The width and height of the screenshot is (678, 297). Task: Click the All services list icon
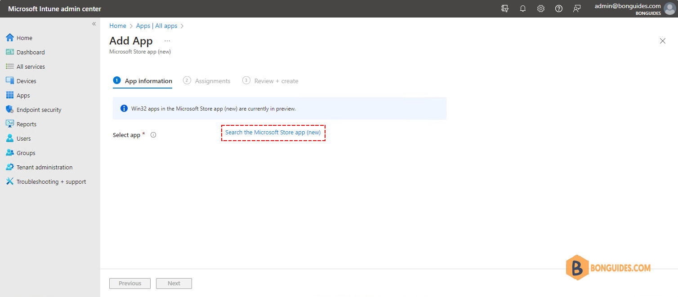coord(10,66)
